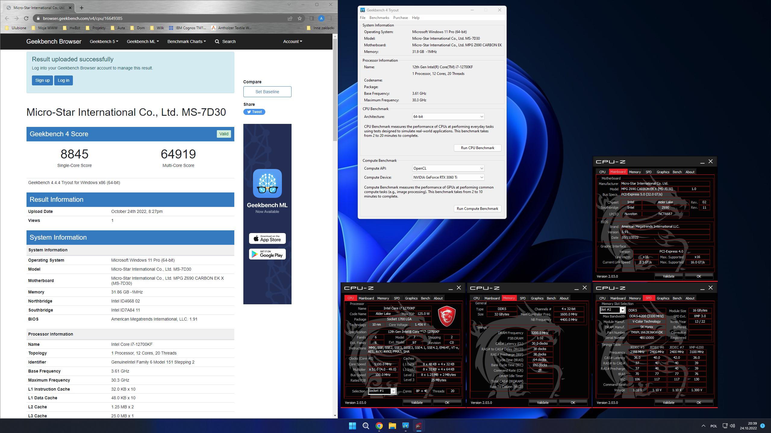This screenshot has height=433, width=771.
Task: Open Geekbench 4 Help menu
Action: pos(416,18)
